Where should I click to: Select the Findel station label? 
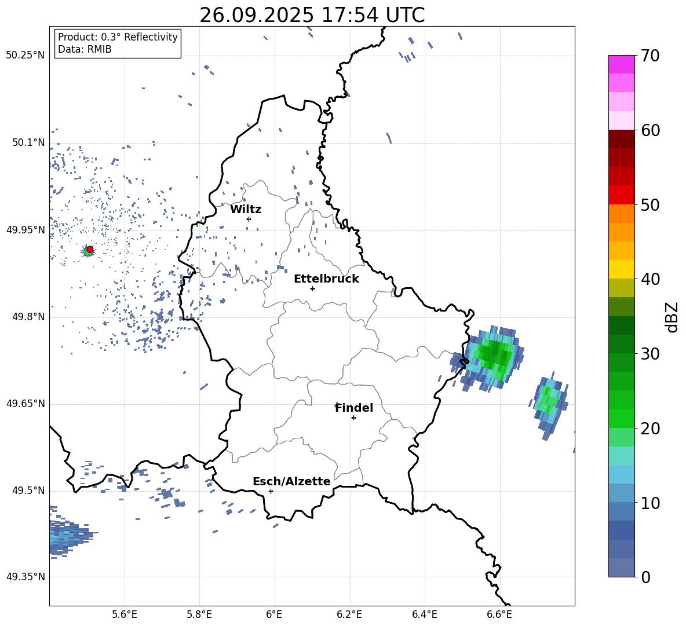pyautogui.click(x=354, y=408)
